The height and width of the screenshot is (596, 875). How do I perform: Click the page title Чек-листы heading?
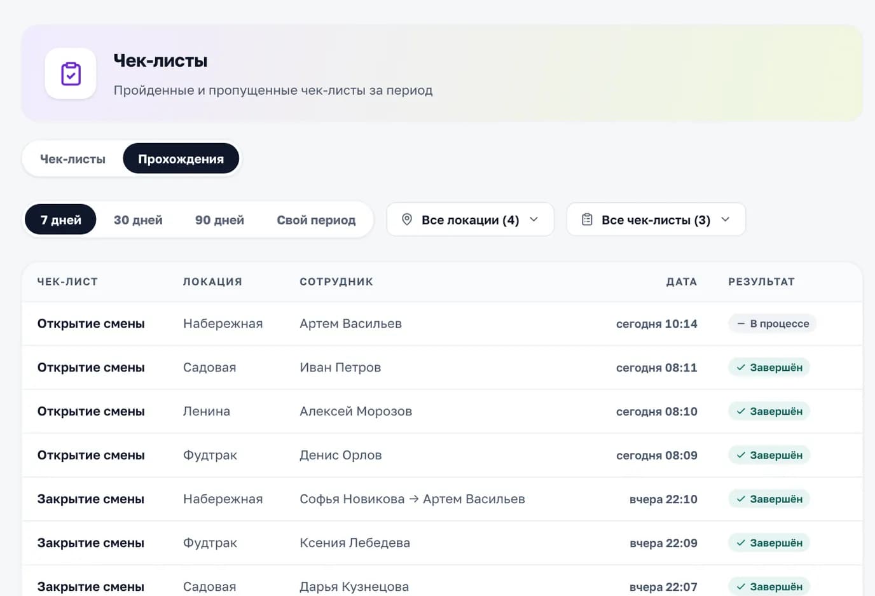(160, 60)
